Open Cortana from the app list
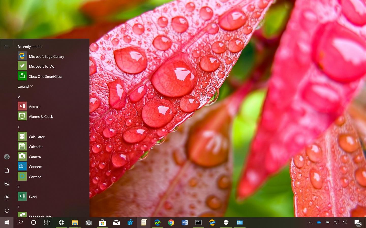366x228 pixels. [35, 177]
